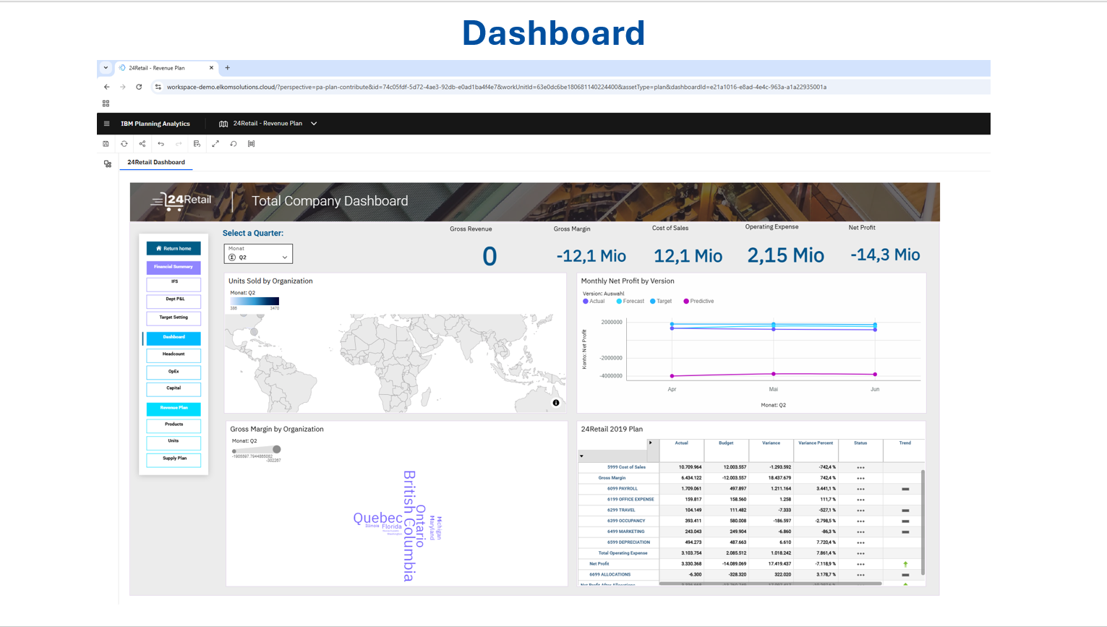Open the Units page
Screen dimensions: 1107x627
pos(174,442)
